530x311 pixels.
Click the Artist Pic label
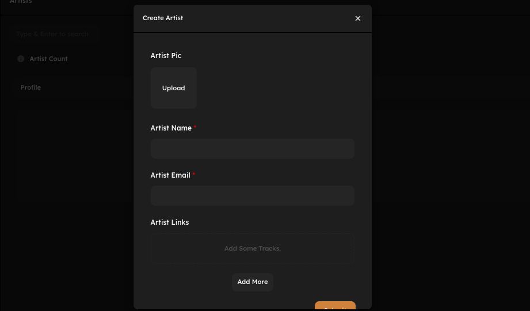tap(166, 56)
